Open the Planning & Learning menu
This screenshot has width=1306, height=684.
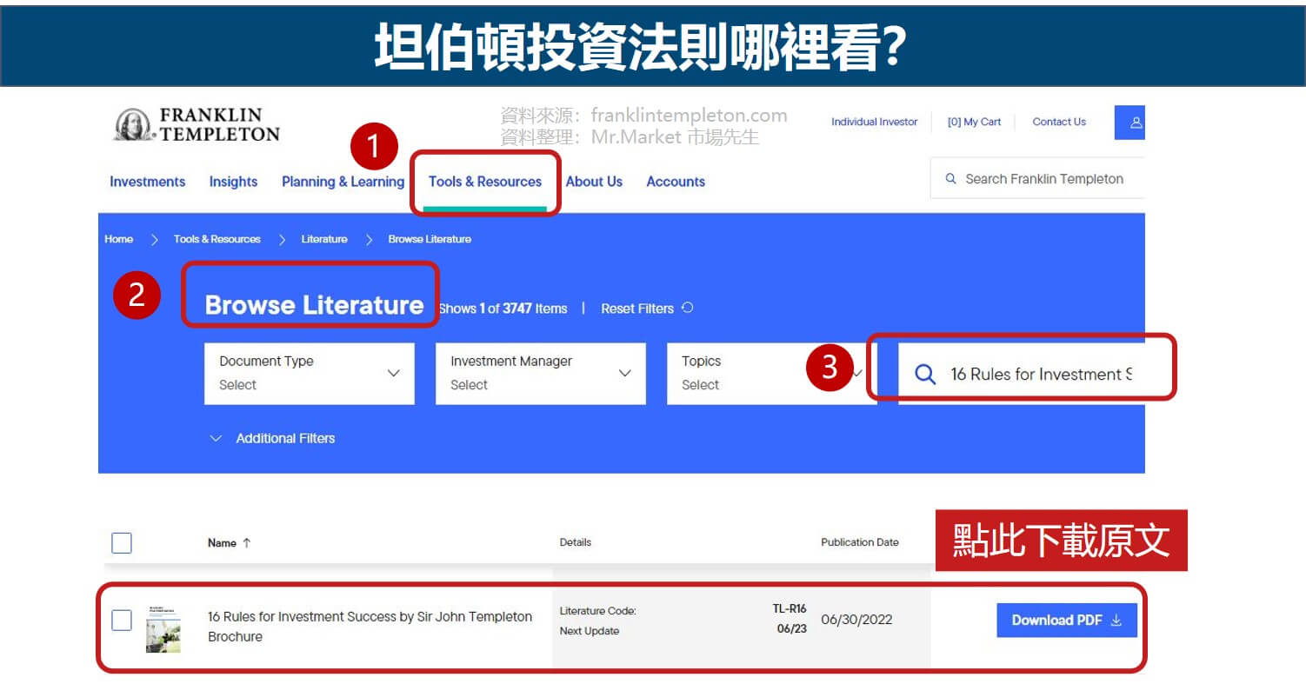click(x=343, y=182)
